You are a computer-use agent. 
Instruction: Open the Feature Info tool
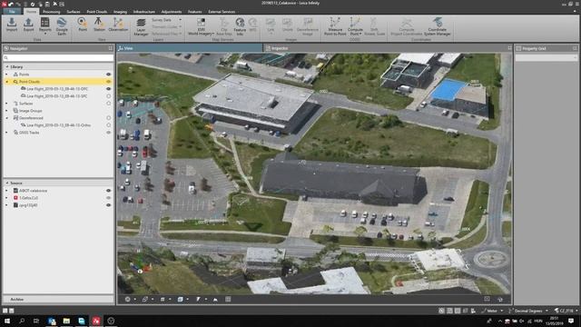tap(240, 26)
